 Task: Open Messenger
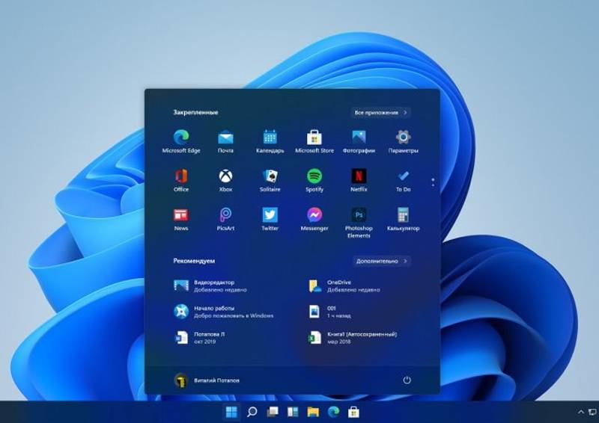[x=314, y=219]
